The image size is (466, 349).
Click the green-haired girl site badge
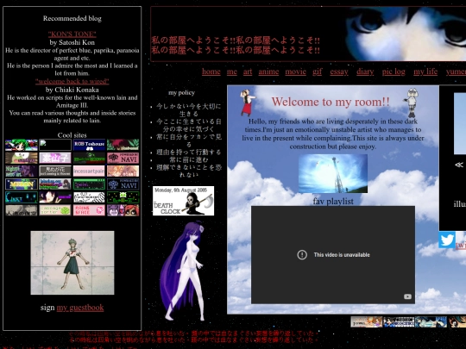[x=22, y=145]
